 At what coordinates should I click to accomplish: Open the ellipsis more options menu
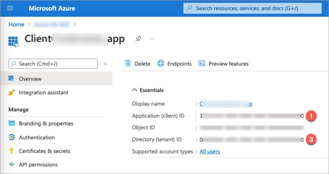pyautogui.click(x=152, y=39)
